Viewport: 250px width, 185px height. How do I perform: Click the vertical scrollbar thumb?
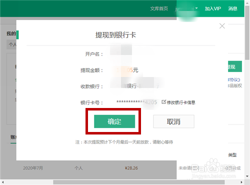pos(247,32)
